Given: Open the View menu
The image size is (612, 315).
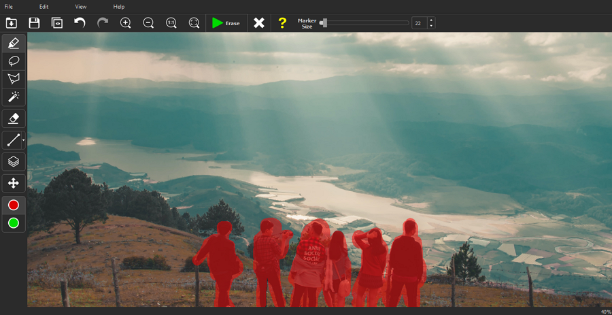Looking at the screenshot, I should (x=81, y=7).
